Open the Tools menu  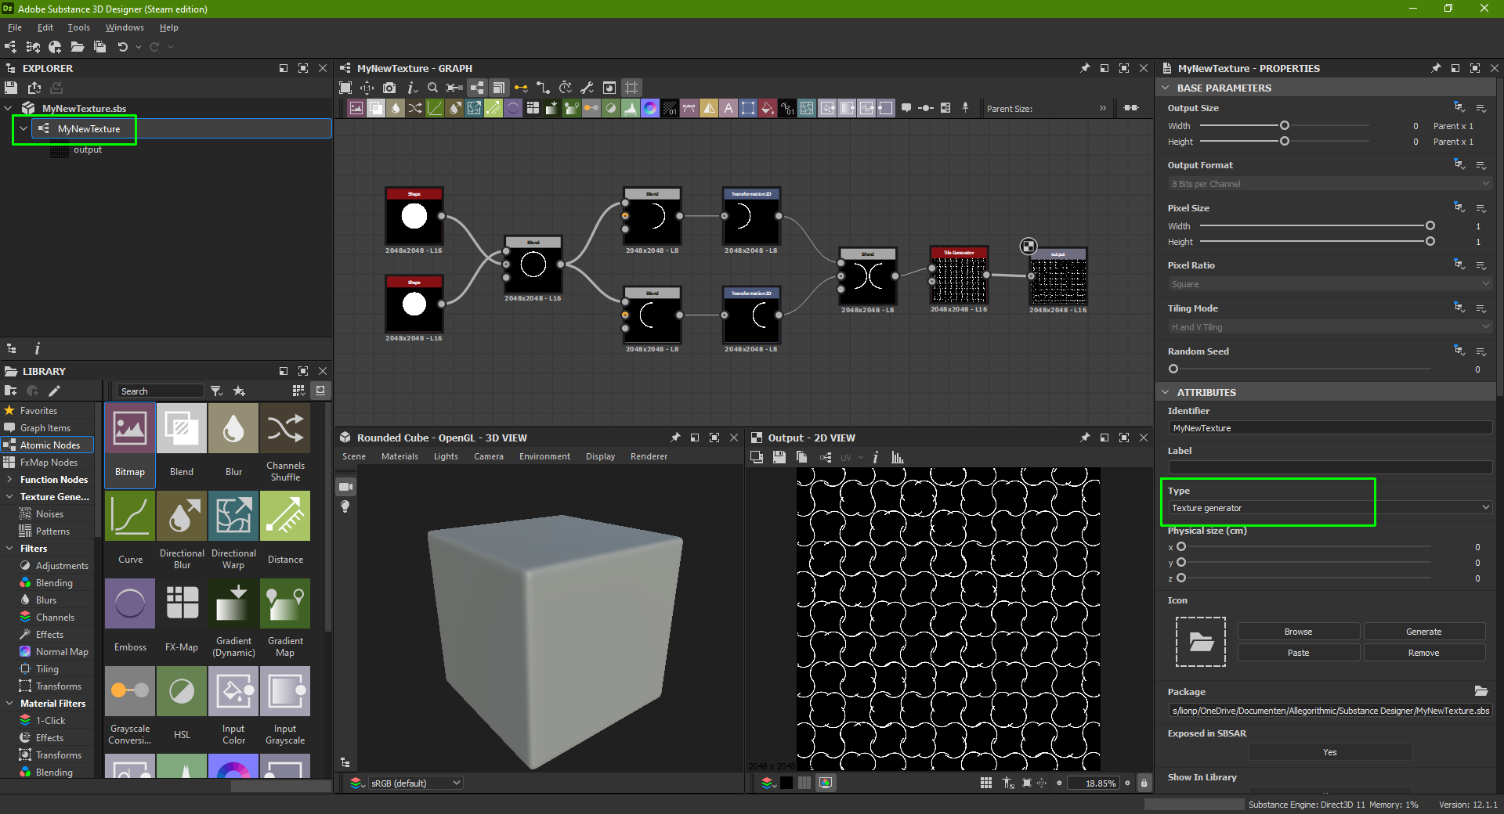[x=78, y=27]
